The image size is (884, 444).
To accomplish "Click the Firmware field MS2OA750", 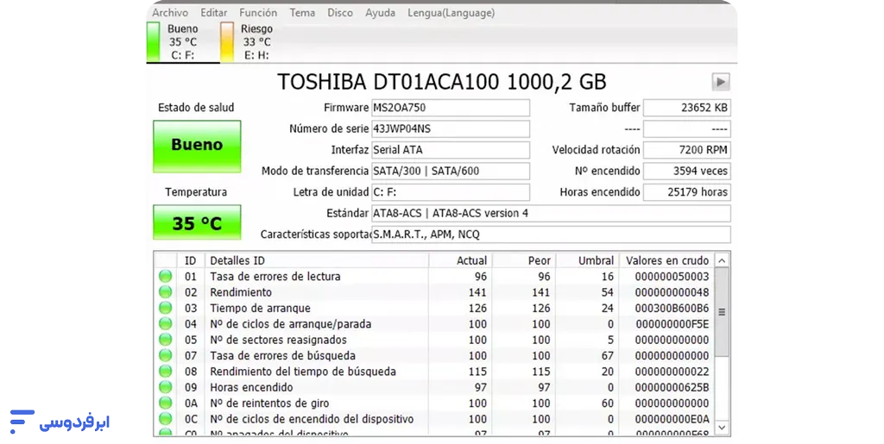I will click(451, 108).
